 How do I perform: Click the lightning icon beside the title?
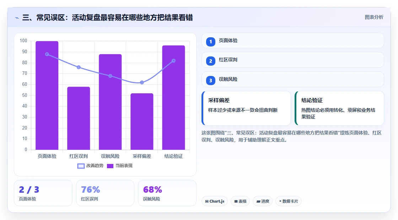pos(17,18)
